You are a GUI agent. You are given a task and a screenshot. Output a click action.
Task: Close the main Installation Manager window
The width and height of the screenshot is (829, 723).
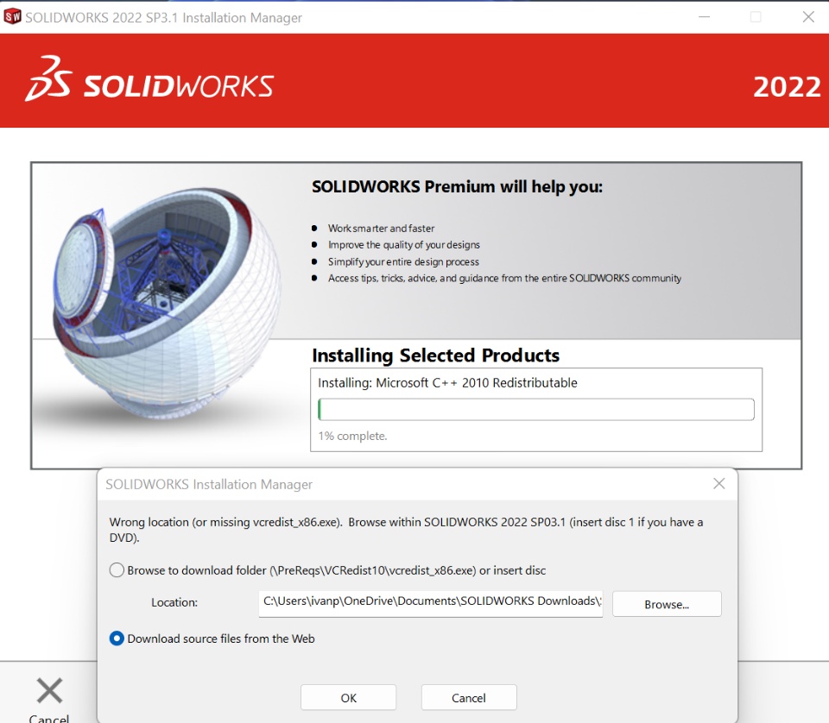point(808,17)
